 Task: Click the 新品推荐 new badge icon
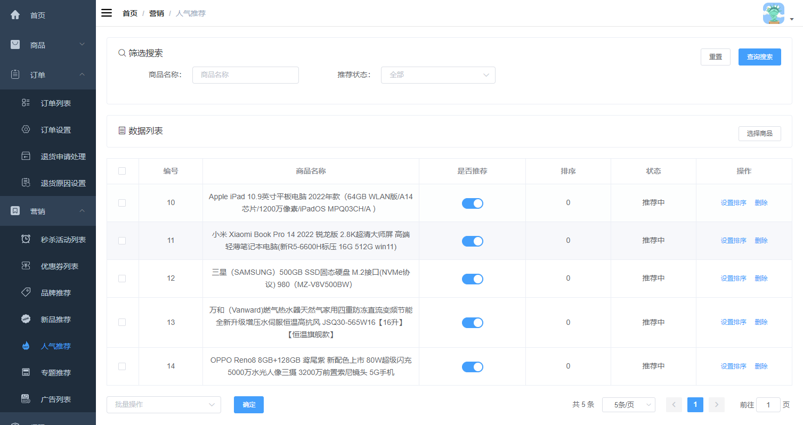(x=26, y=319)
